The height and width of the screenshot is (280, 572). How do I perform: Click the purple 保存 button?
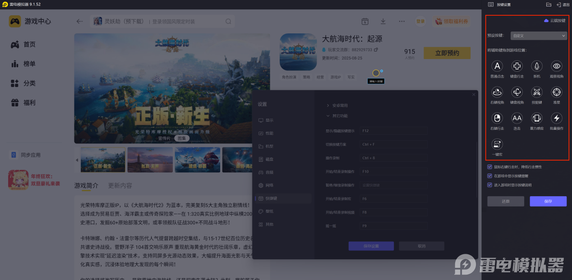tap(548, 202)
